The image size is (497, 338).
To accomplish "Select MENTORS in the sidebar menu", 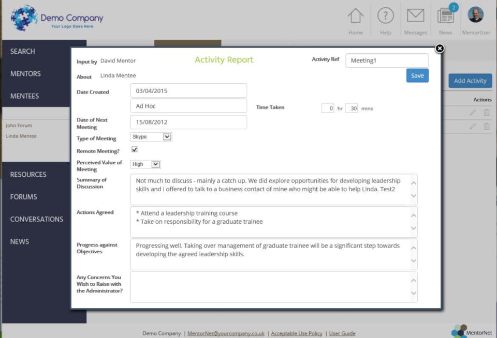I will 25,74.
